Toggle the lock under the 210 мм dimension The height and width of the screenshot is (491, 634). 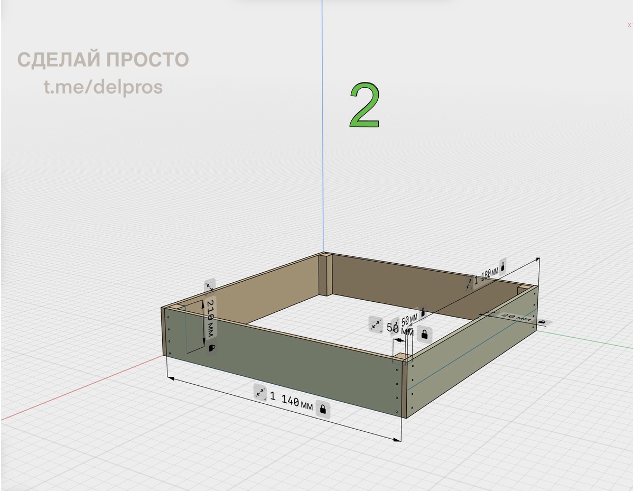point(212,347)
